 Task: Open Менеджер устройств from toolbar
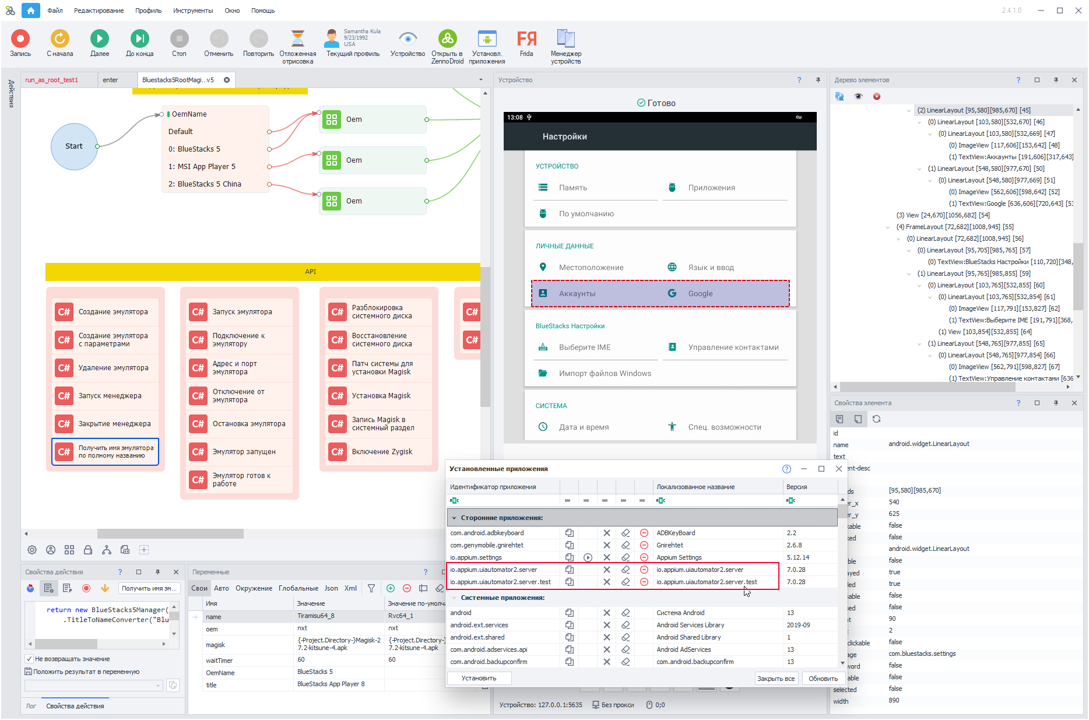[x=565, y=39]
